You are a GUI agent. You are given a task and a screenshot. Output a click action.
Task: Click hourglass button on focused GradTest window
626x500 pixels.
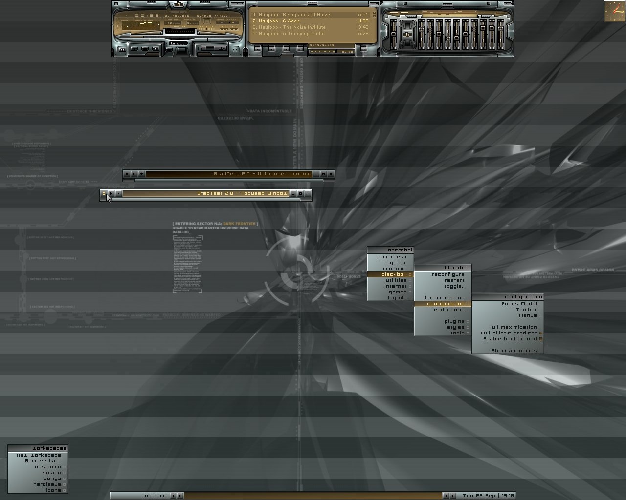104,194
